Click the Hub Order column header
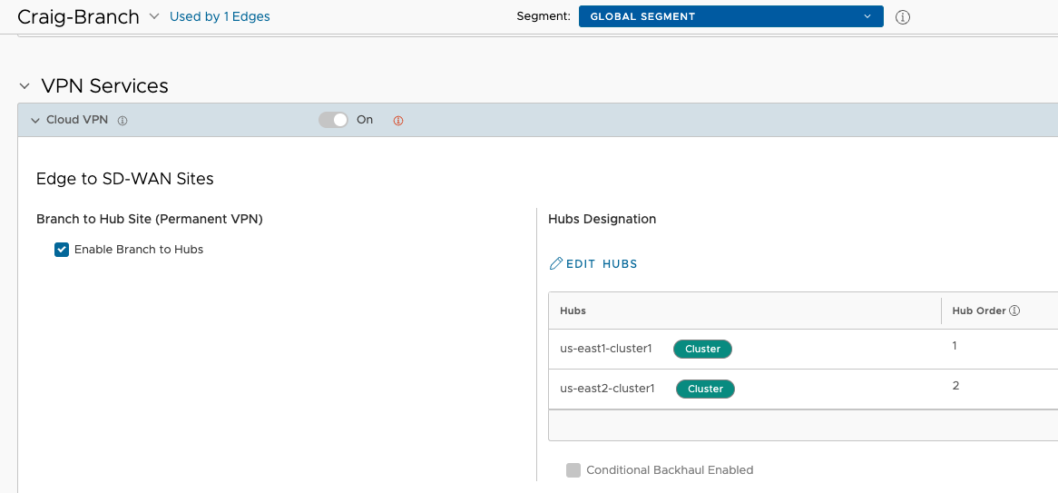The height and width of the screenshot is (493, 1058). pos(1000,311)
